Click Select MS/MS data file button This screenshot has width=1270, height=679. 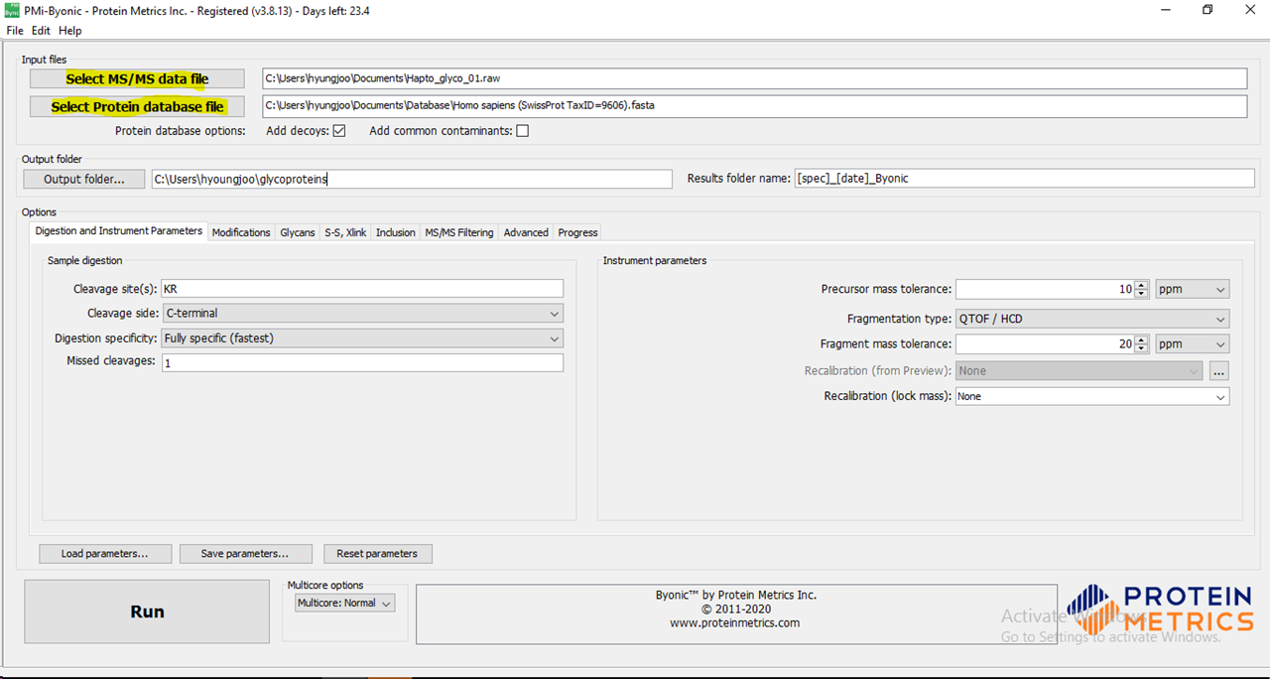[137, 79]
